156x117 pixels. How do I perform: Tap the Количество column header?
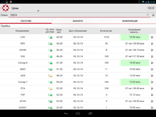[106, 31]
